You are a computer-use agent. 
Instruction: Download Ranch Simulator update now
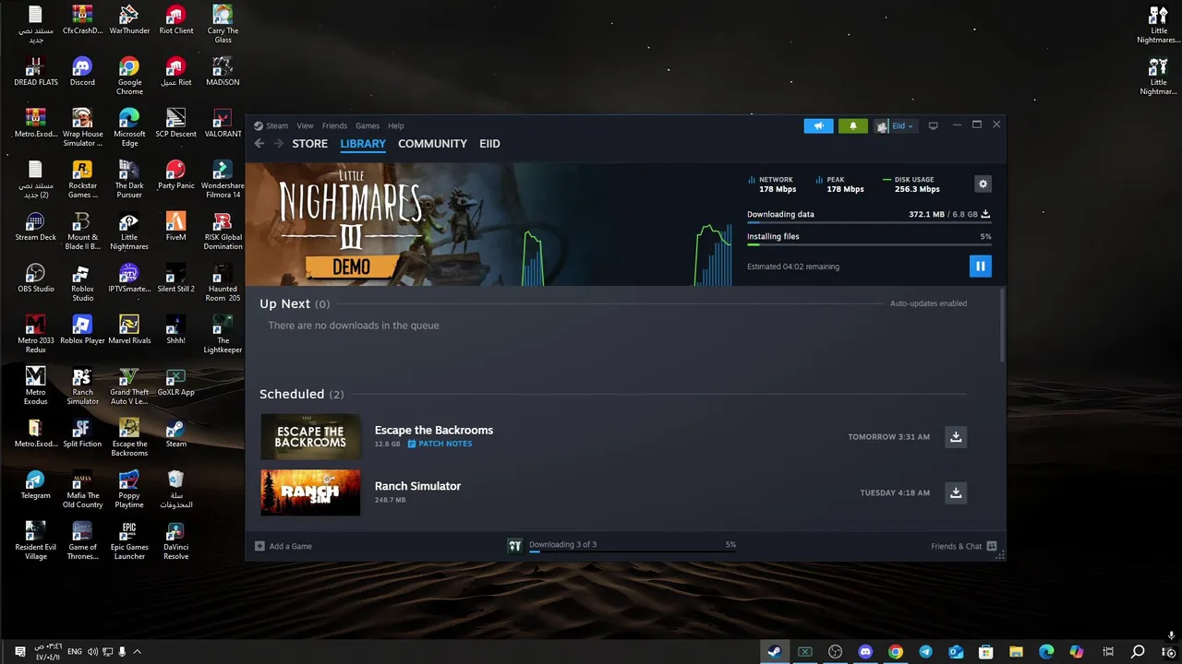[956, 492]
